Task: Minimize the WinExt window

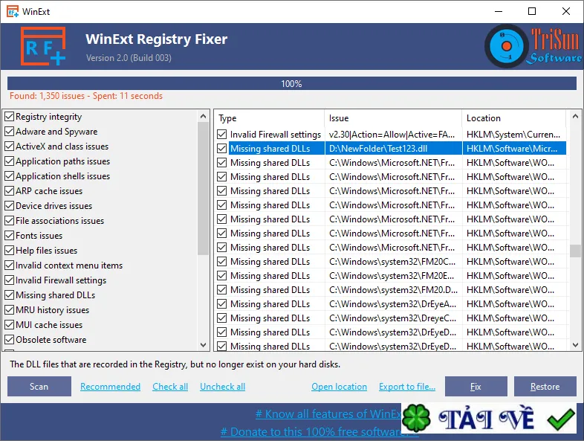Action: pos(499,11)
